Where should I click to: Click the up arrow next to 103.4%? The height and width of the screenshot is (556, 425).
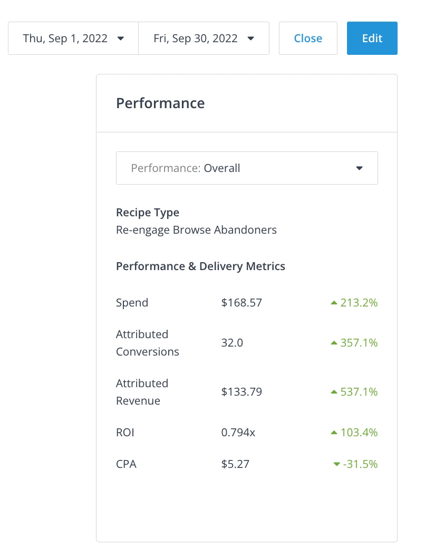(334, 433)
